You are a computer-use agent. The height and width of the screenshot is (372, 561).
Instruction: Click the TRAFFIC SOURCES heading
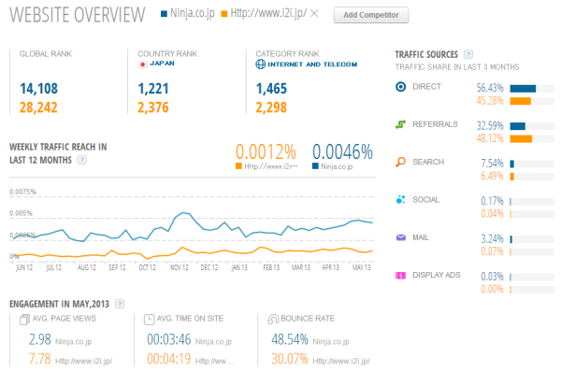[426, 54]
